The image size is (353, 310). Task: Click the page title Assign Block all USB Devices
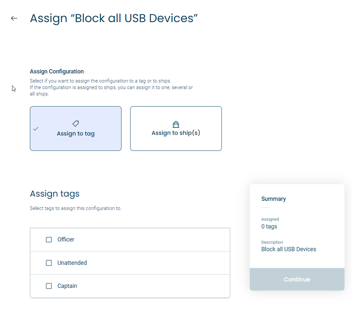114,18
